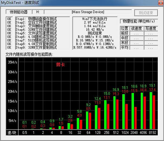This screenshot has width=164, height=141.
Task: Click the green 128 block read bar
Action: pyautogui.click(x=96, y=117)
